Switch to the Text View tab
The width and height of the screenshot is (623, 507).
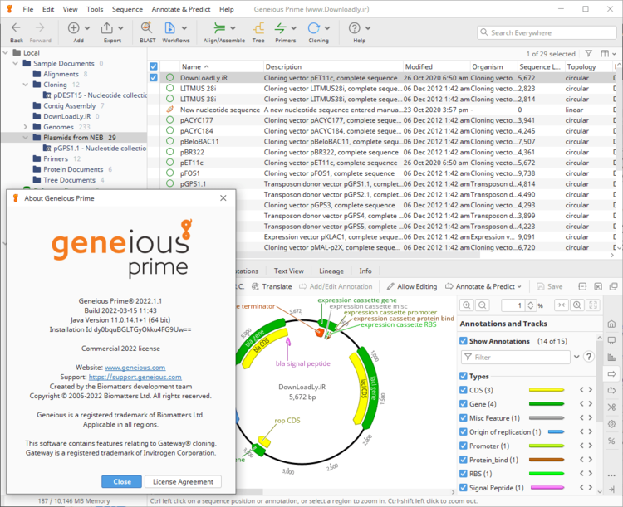(x=288, y=271)
